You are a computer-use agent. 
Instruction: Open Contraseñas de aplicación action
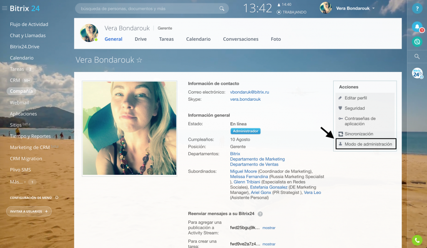point(360,121)
